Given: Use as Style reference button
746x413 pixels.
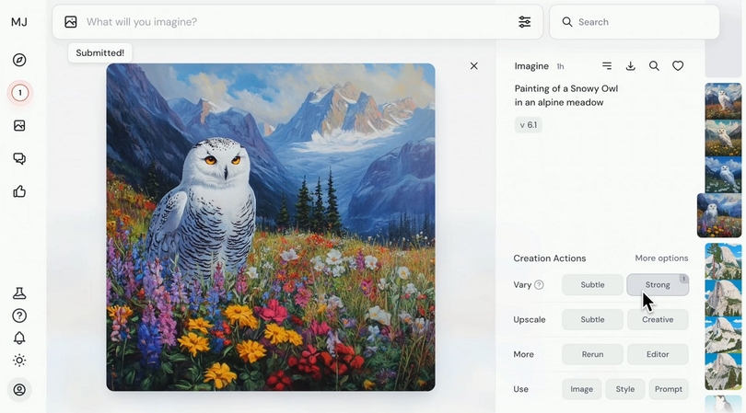Looking at the screenshot, I should 625,389.
